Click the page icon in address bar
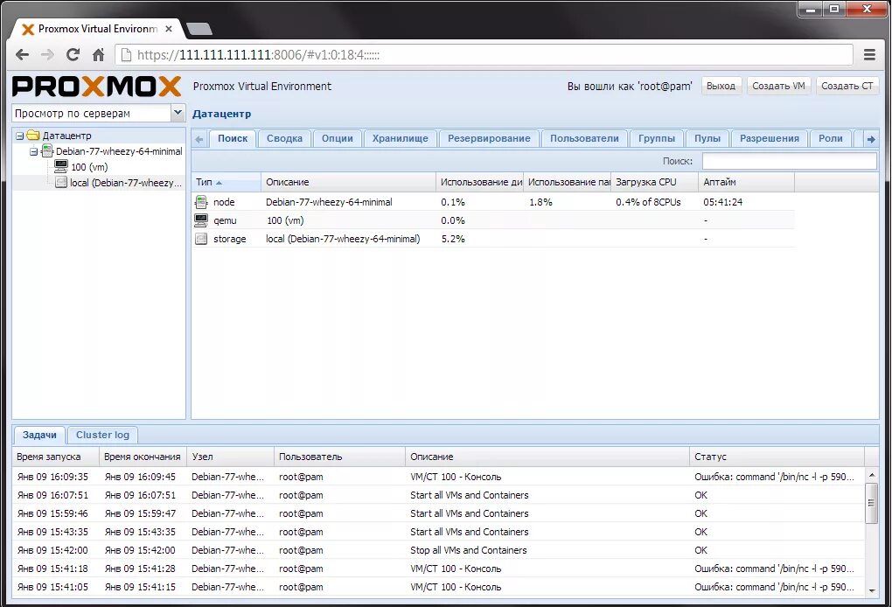892x607 pixels. click(x=126, y=54)
